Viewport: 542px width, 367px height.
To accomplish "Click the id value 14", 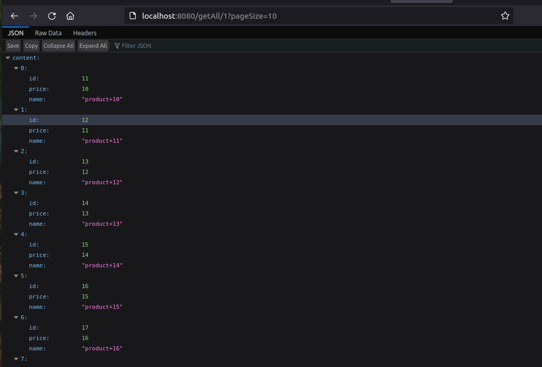I will tap(85, 203).
